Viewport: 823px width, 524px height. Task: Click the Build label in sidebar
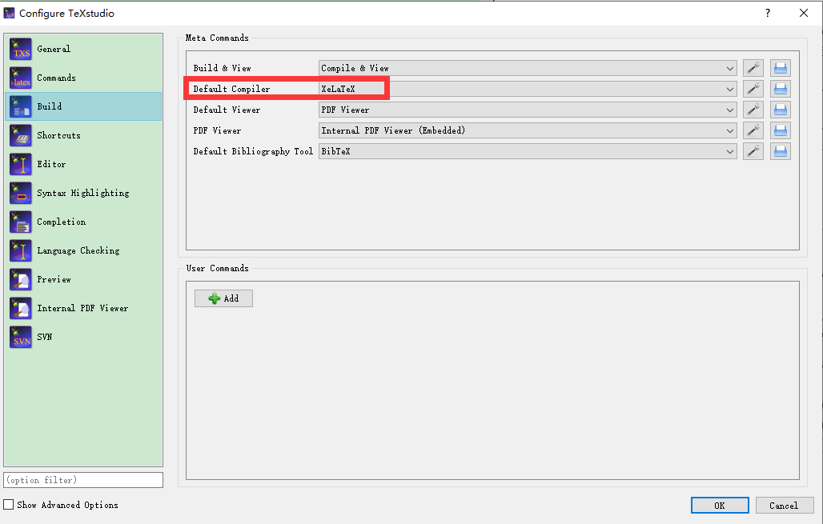(50, 106)
